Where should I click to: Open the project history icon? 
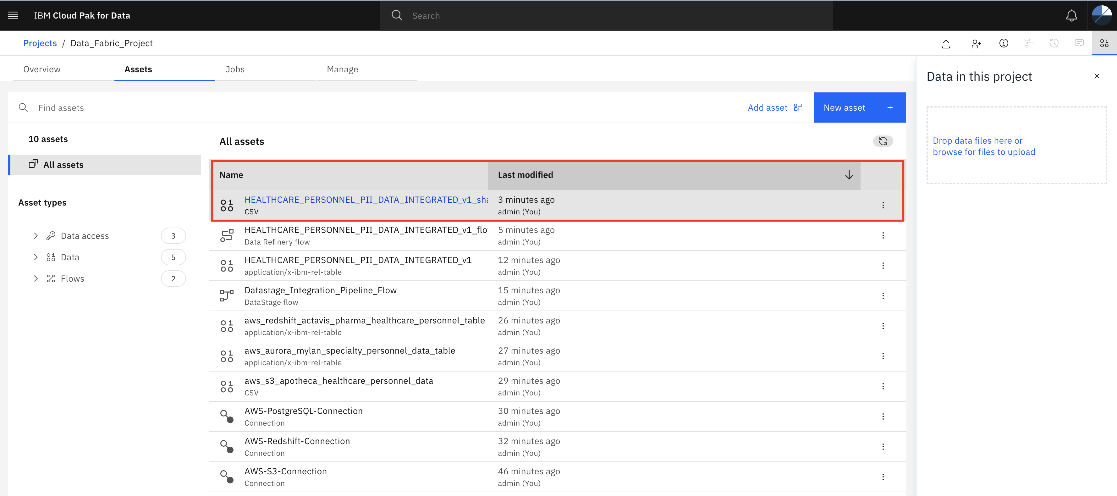click(x=1054, y=43)
